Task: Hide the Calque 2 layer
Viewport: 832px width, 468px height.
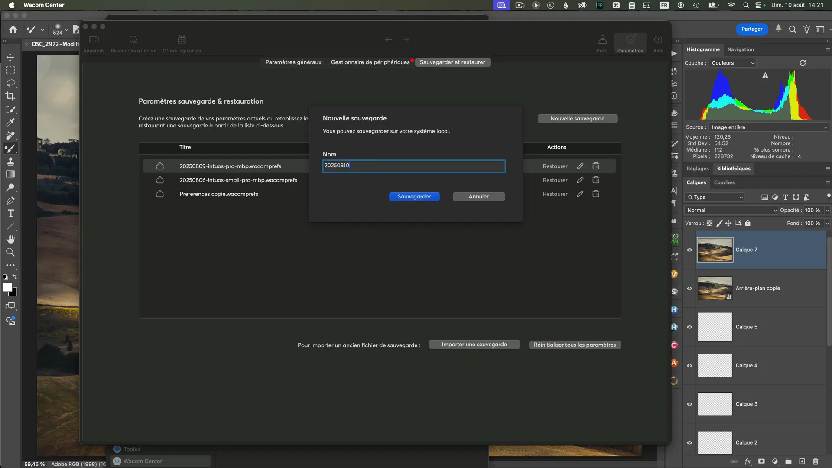Action: point(689,442)
